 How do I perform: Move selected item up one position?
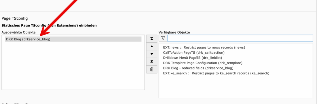click(152, 46)
